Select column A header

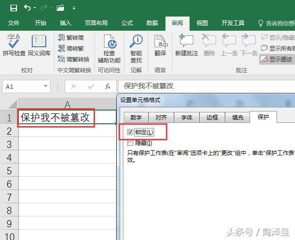point(67,104)
